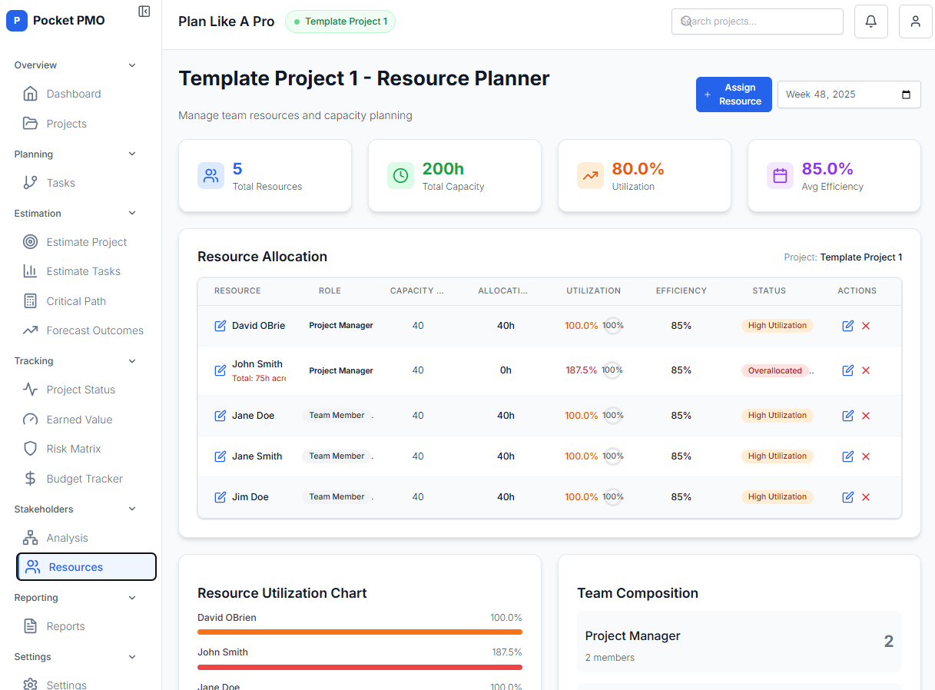Click John Smith's utilization progress bar

point(360,667)
